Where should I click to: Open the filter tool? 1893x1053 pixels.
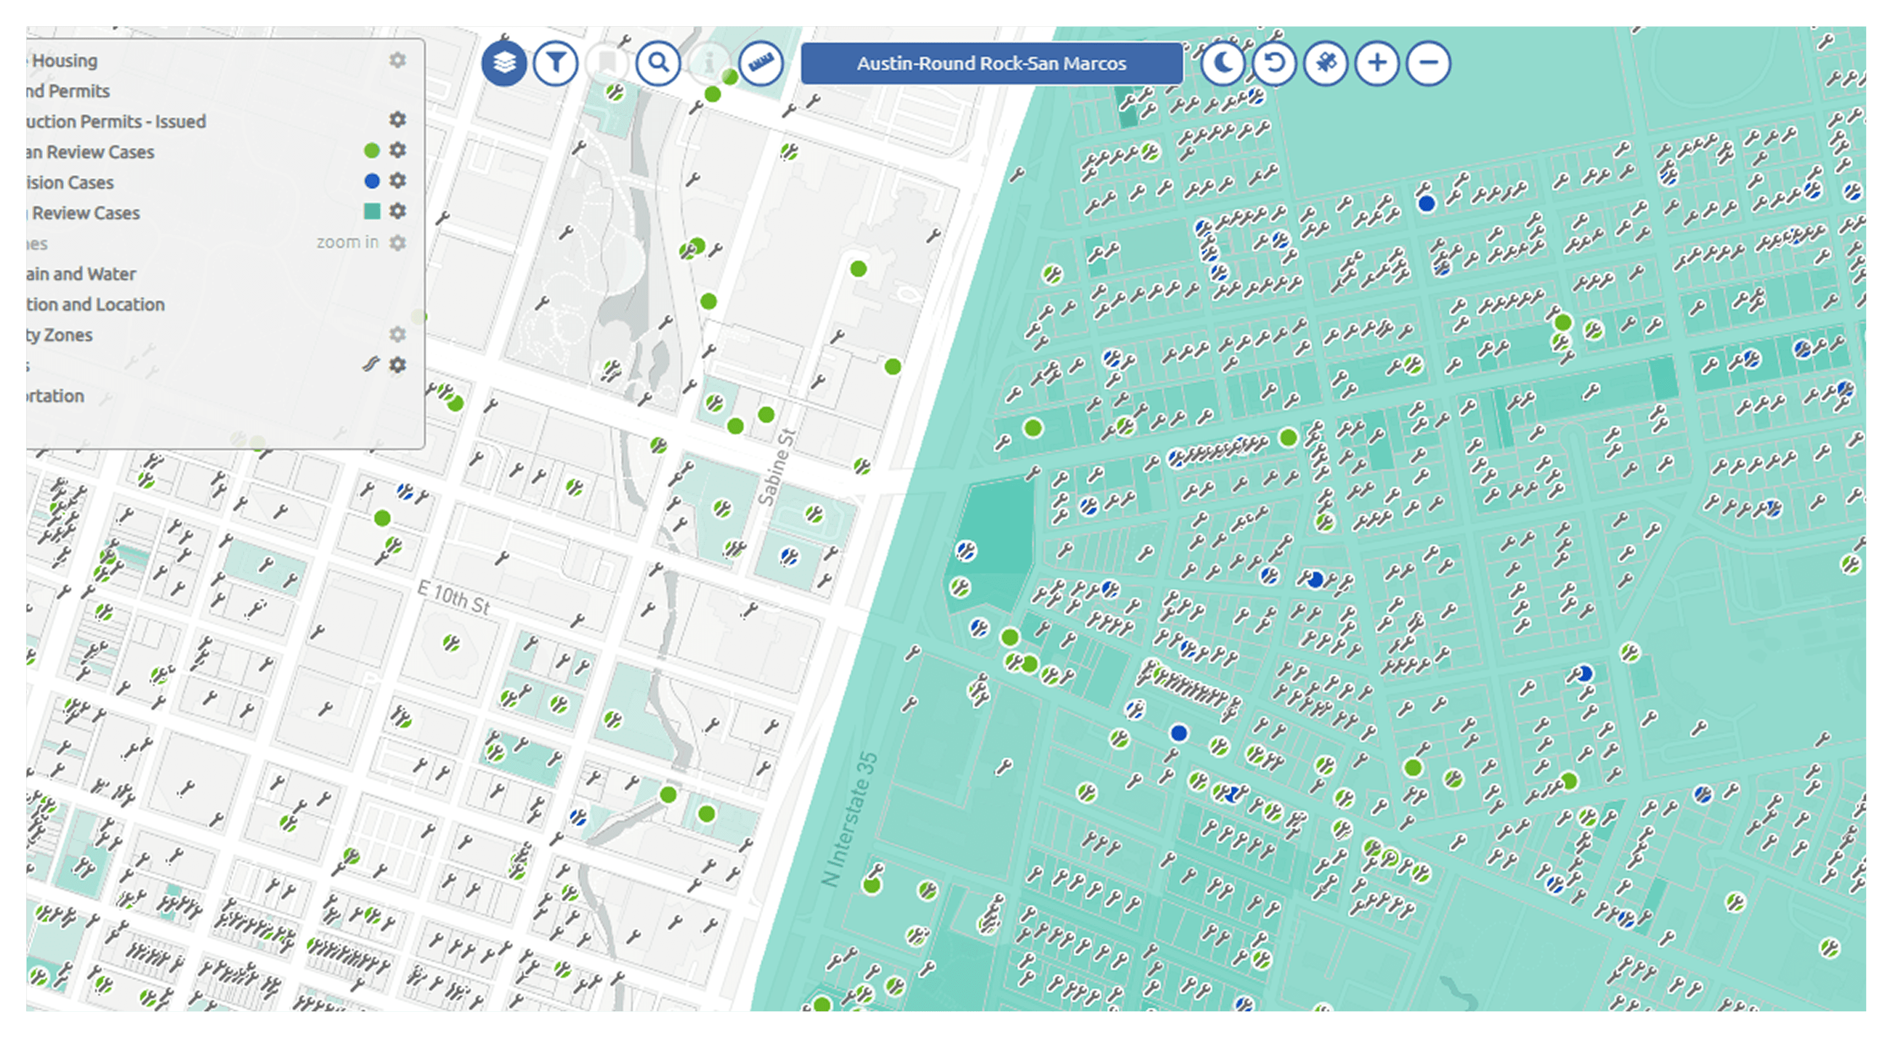coord(556,63)
